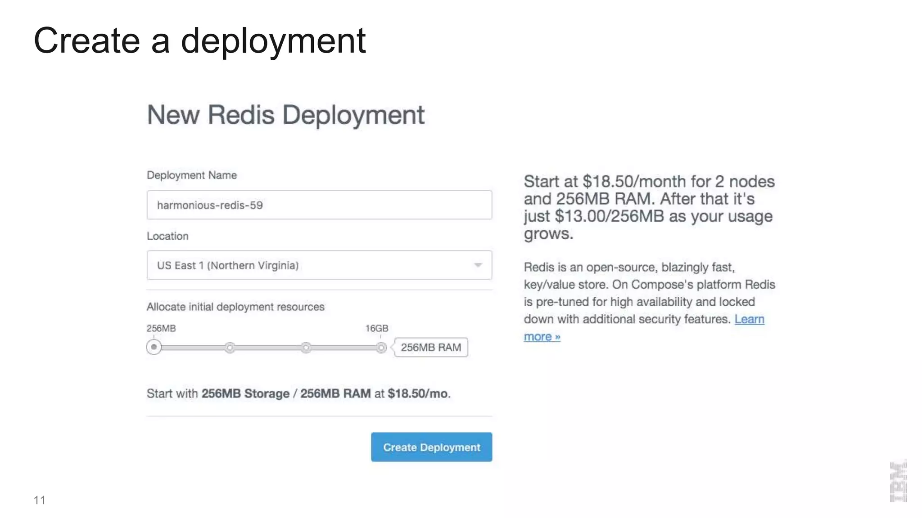Open the Location dropdown
This screenshot has width=922, height=518.
coord(319,265)
